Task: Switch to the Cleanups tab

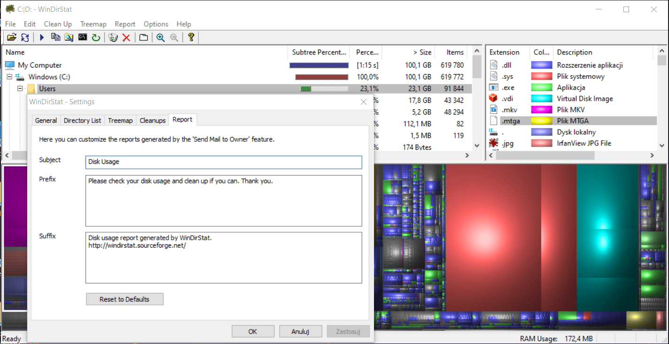Action: click(153, 121)
